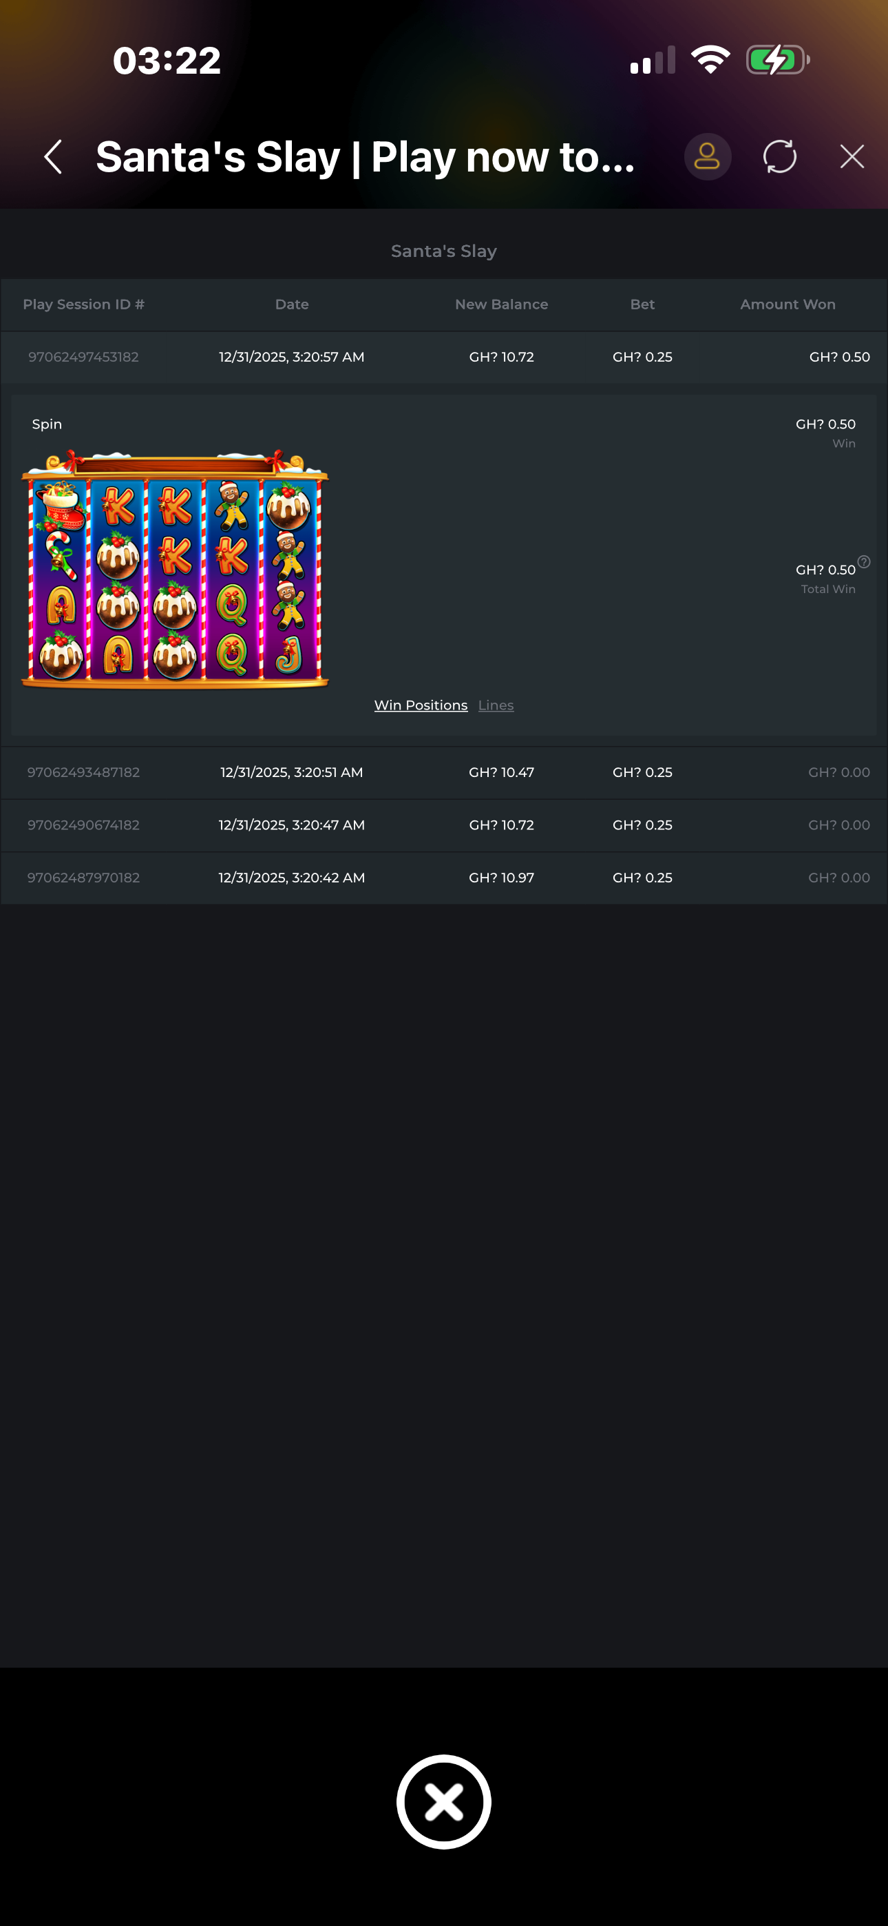Expand session 97062490674182 details
This screenshot has height=1926, width=888.
pos(443,825)
